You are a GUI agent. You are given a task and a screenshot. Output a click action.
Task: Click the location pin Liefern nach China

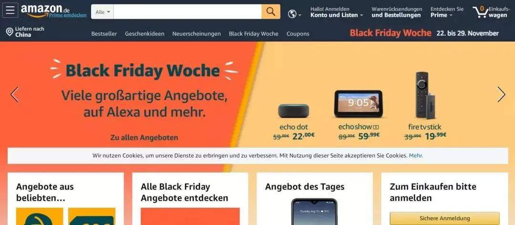[x=25, y=32]
